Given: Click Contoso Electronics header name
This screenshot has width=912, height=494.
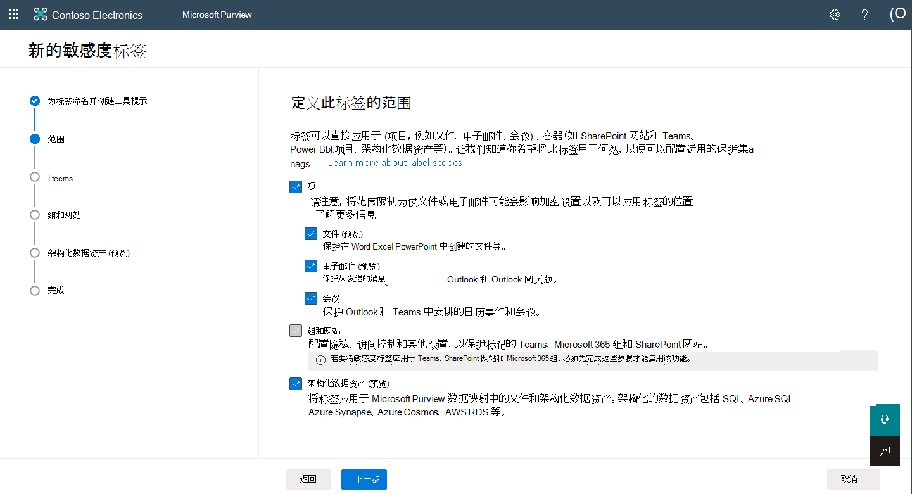Looking at the screenshot, I should [98, 15].
